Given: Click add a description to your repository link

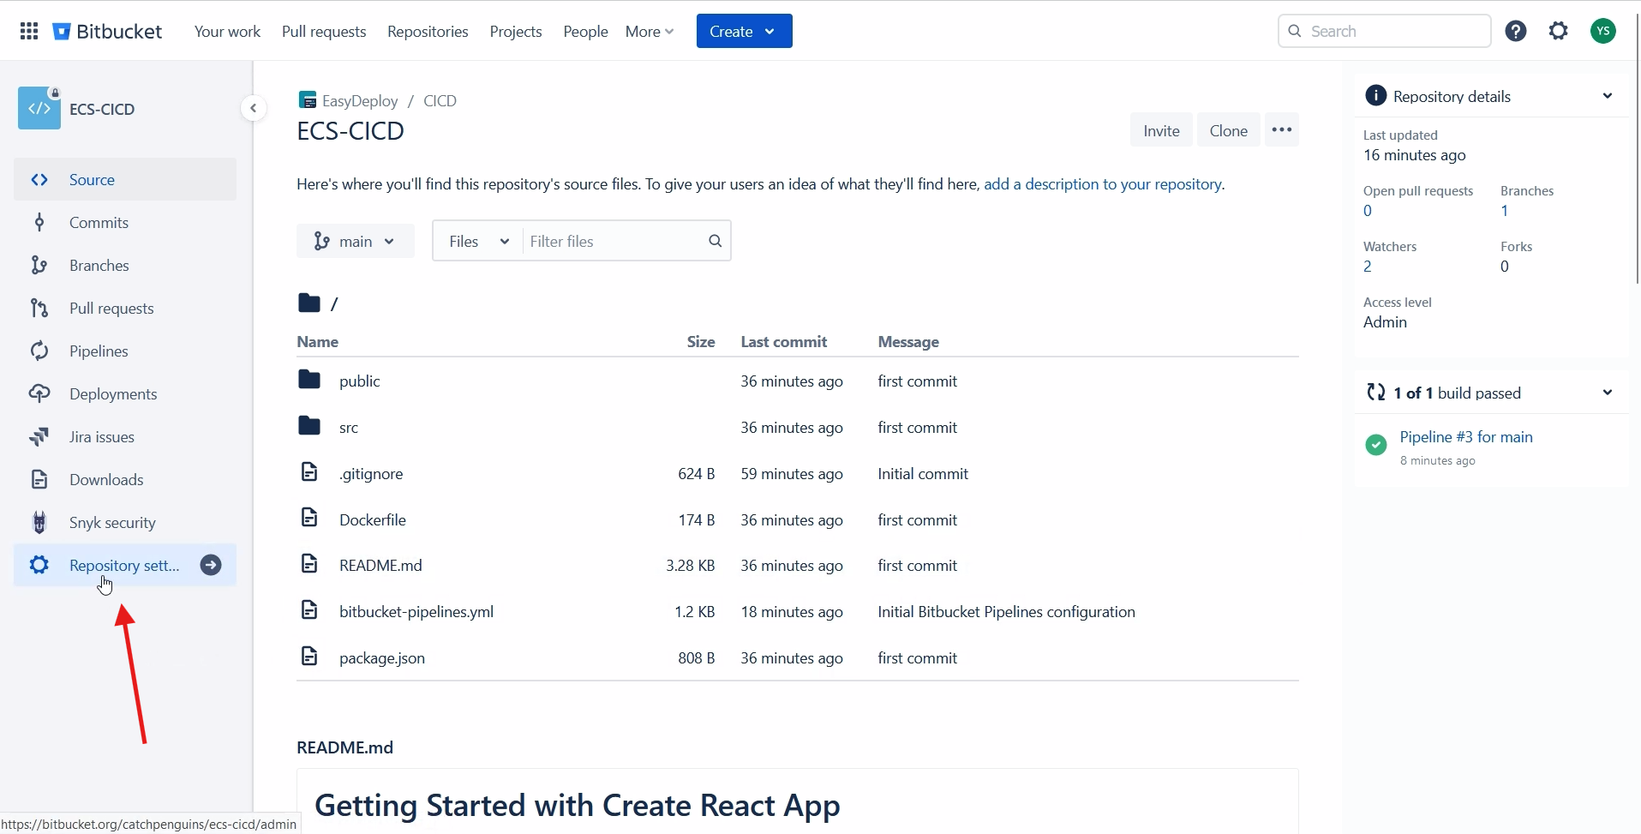Looking at the screenshot, I should tap(1103, 184).
